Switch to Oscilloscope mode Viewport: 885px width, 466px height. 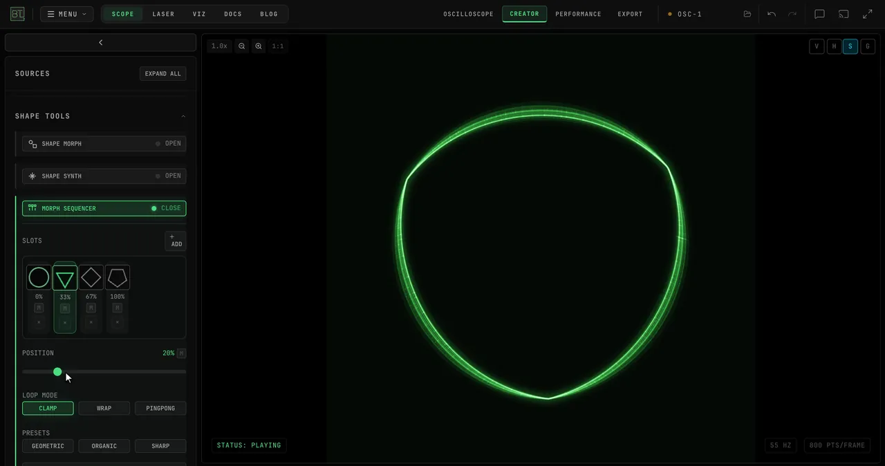[469, 14]
